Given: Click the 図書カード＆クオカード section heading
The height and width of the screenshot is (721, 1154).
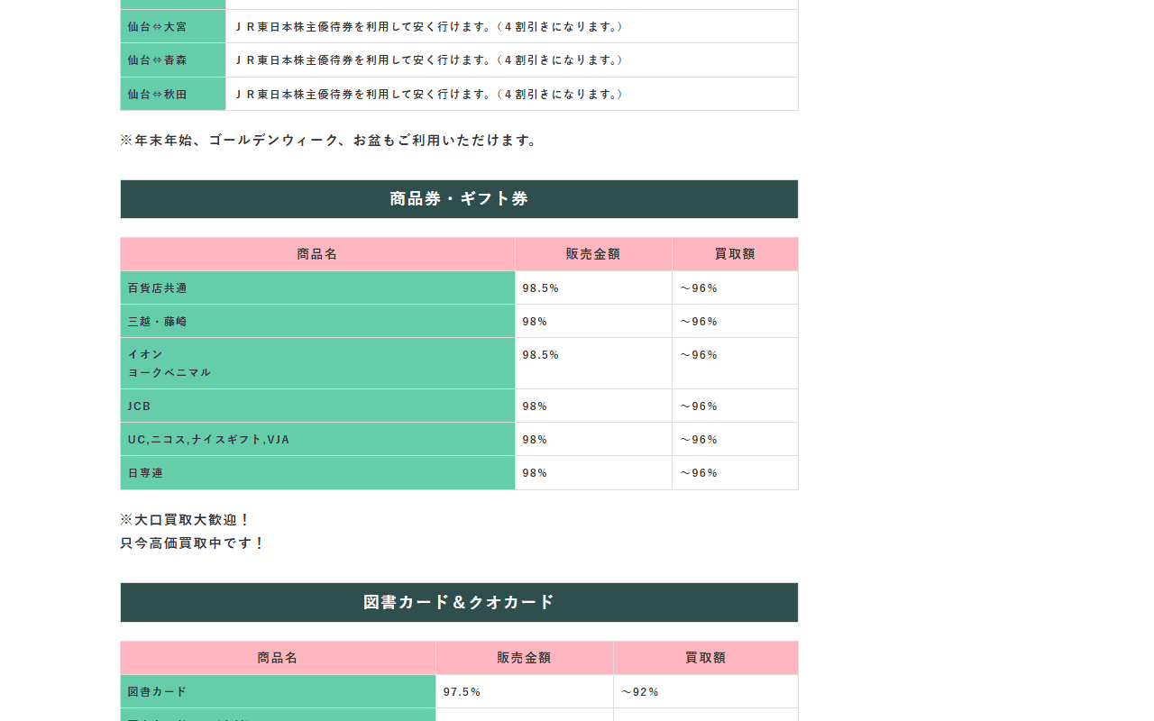Looking at the screenshot, I should (459, 602).
